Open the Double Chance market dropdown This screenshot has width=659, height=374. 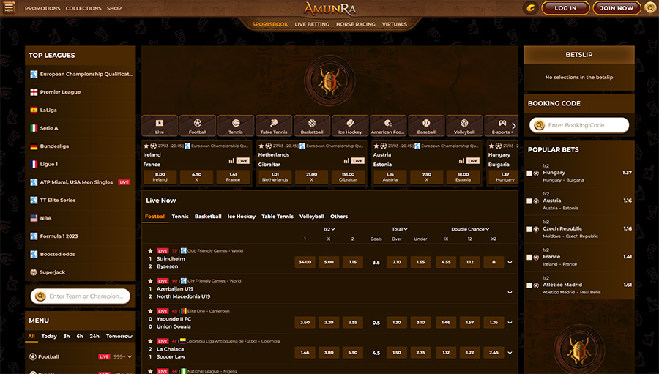(470, 229)
